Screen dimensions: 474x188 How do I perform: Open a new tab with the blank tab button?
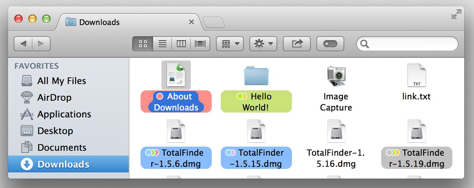point(214,22)
